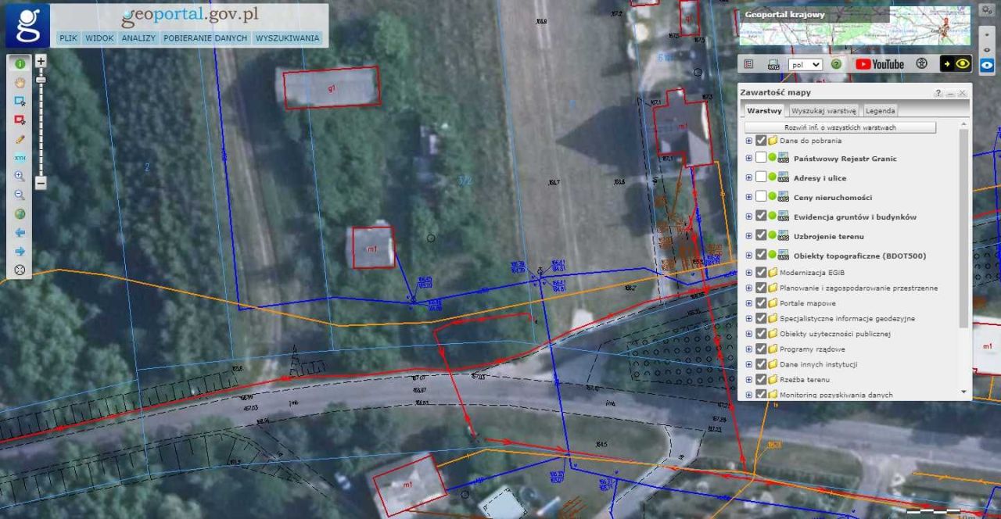Uncheck the Rzeźba terenu checkbox
This screenshot has height=519, width=1001.
[761, 380]
